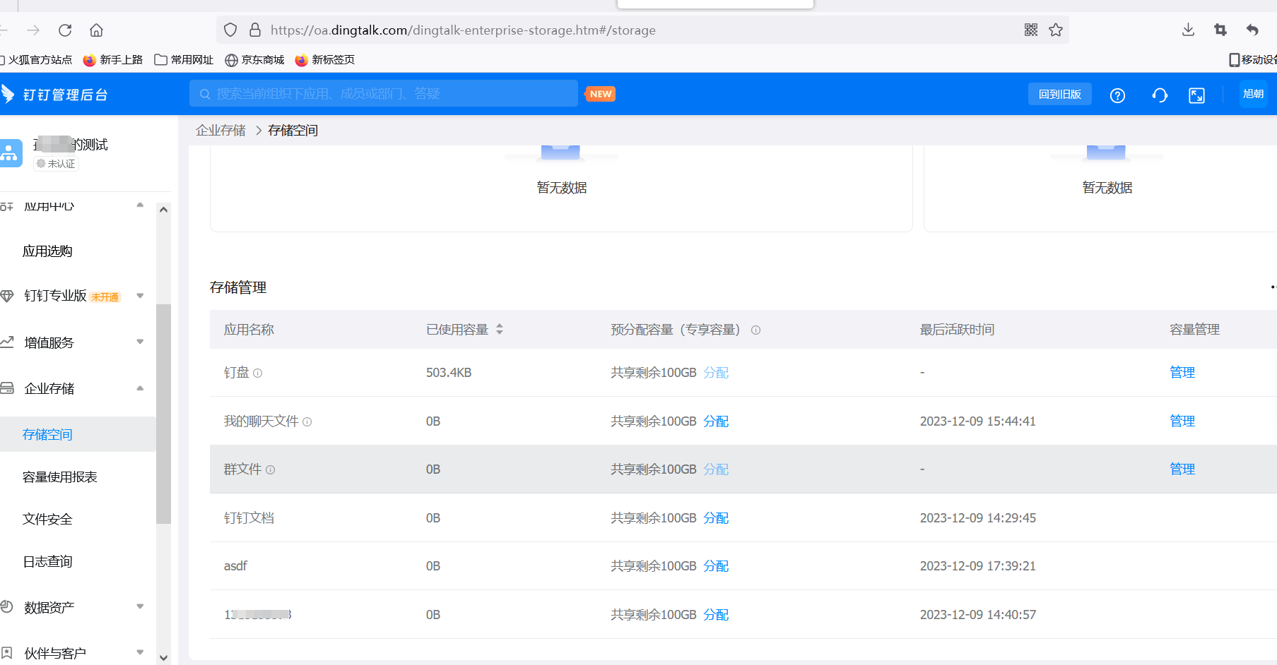
Task: Click the screenshot crop icon in browser toolbar
Action: pos(1220,30)
